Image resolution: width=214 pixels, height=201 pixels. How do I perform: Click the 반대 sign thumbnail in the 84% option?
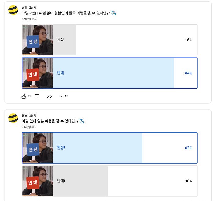pos(38,73)
